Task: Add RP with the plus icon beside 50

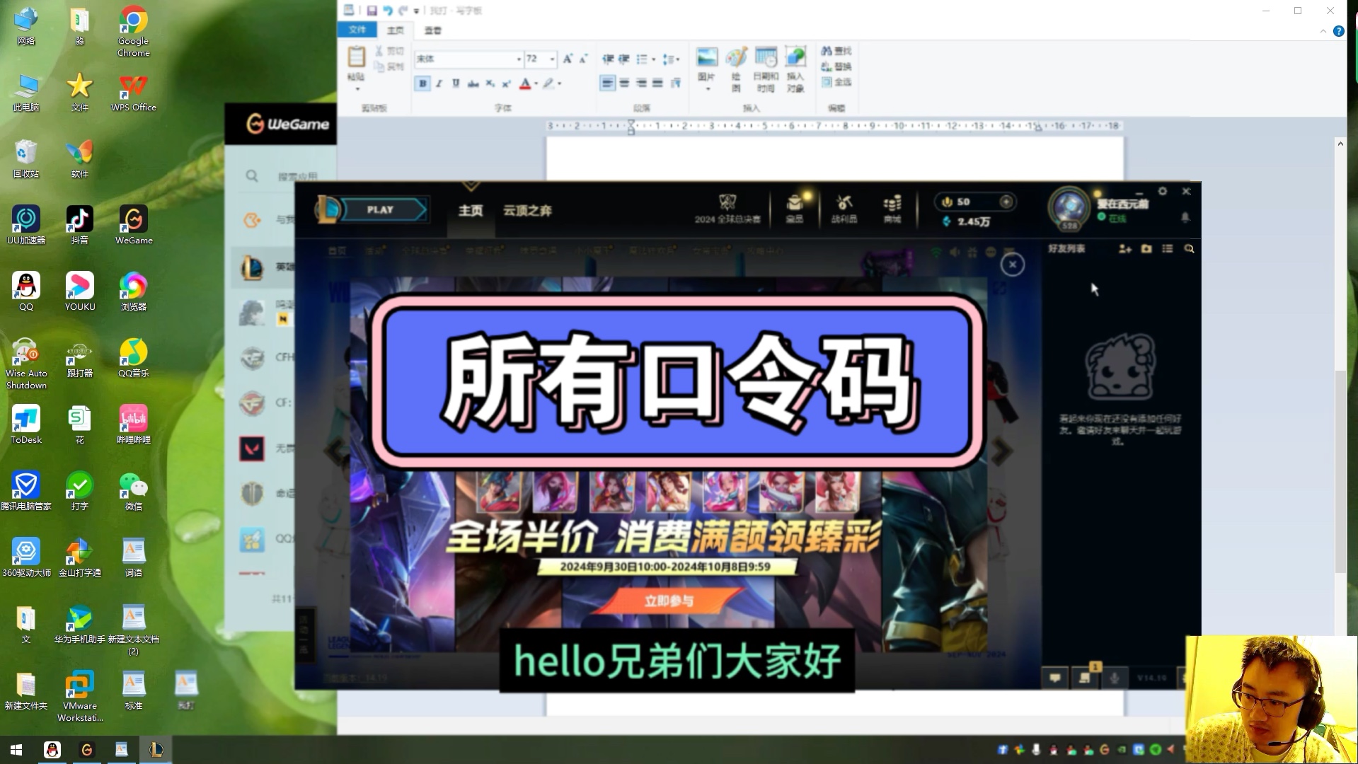Action: click(1006, 202)
